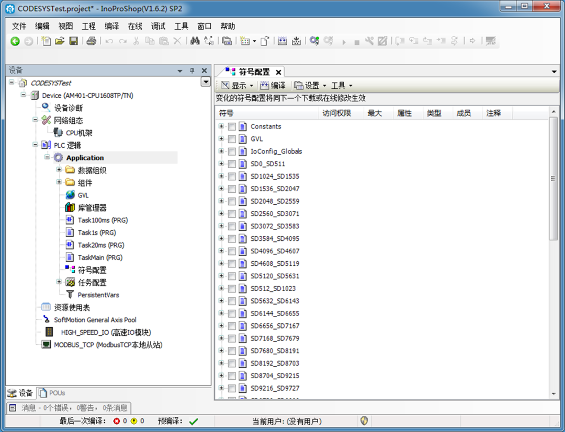This screenshot has width=565, height=432.
Task: Select 设备诊断 magnifier icon in tree
Action: pyautogui.click(x=46, y=108)
